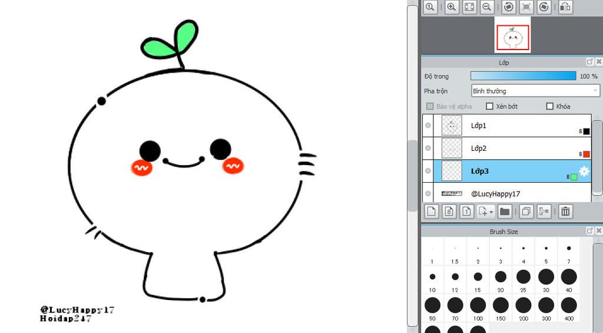The height and width of the screenshot is (333, 603).
Task: Choose brush size 20
Action: pyautogui.click(x=501, y=281)
